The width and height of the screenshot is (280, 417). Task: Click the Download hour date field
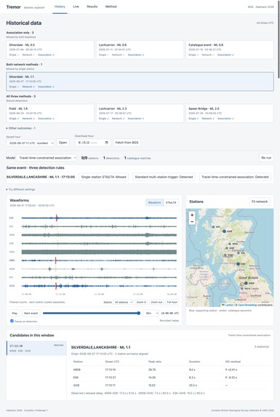pyautogui.click(x=92, y=143)
